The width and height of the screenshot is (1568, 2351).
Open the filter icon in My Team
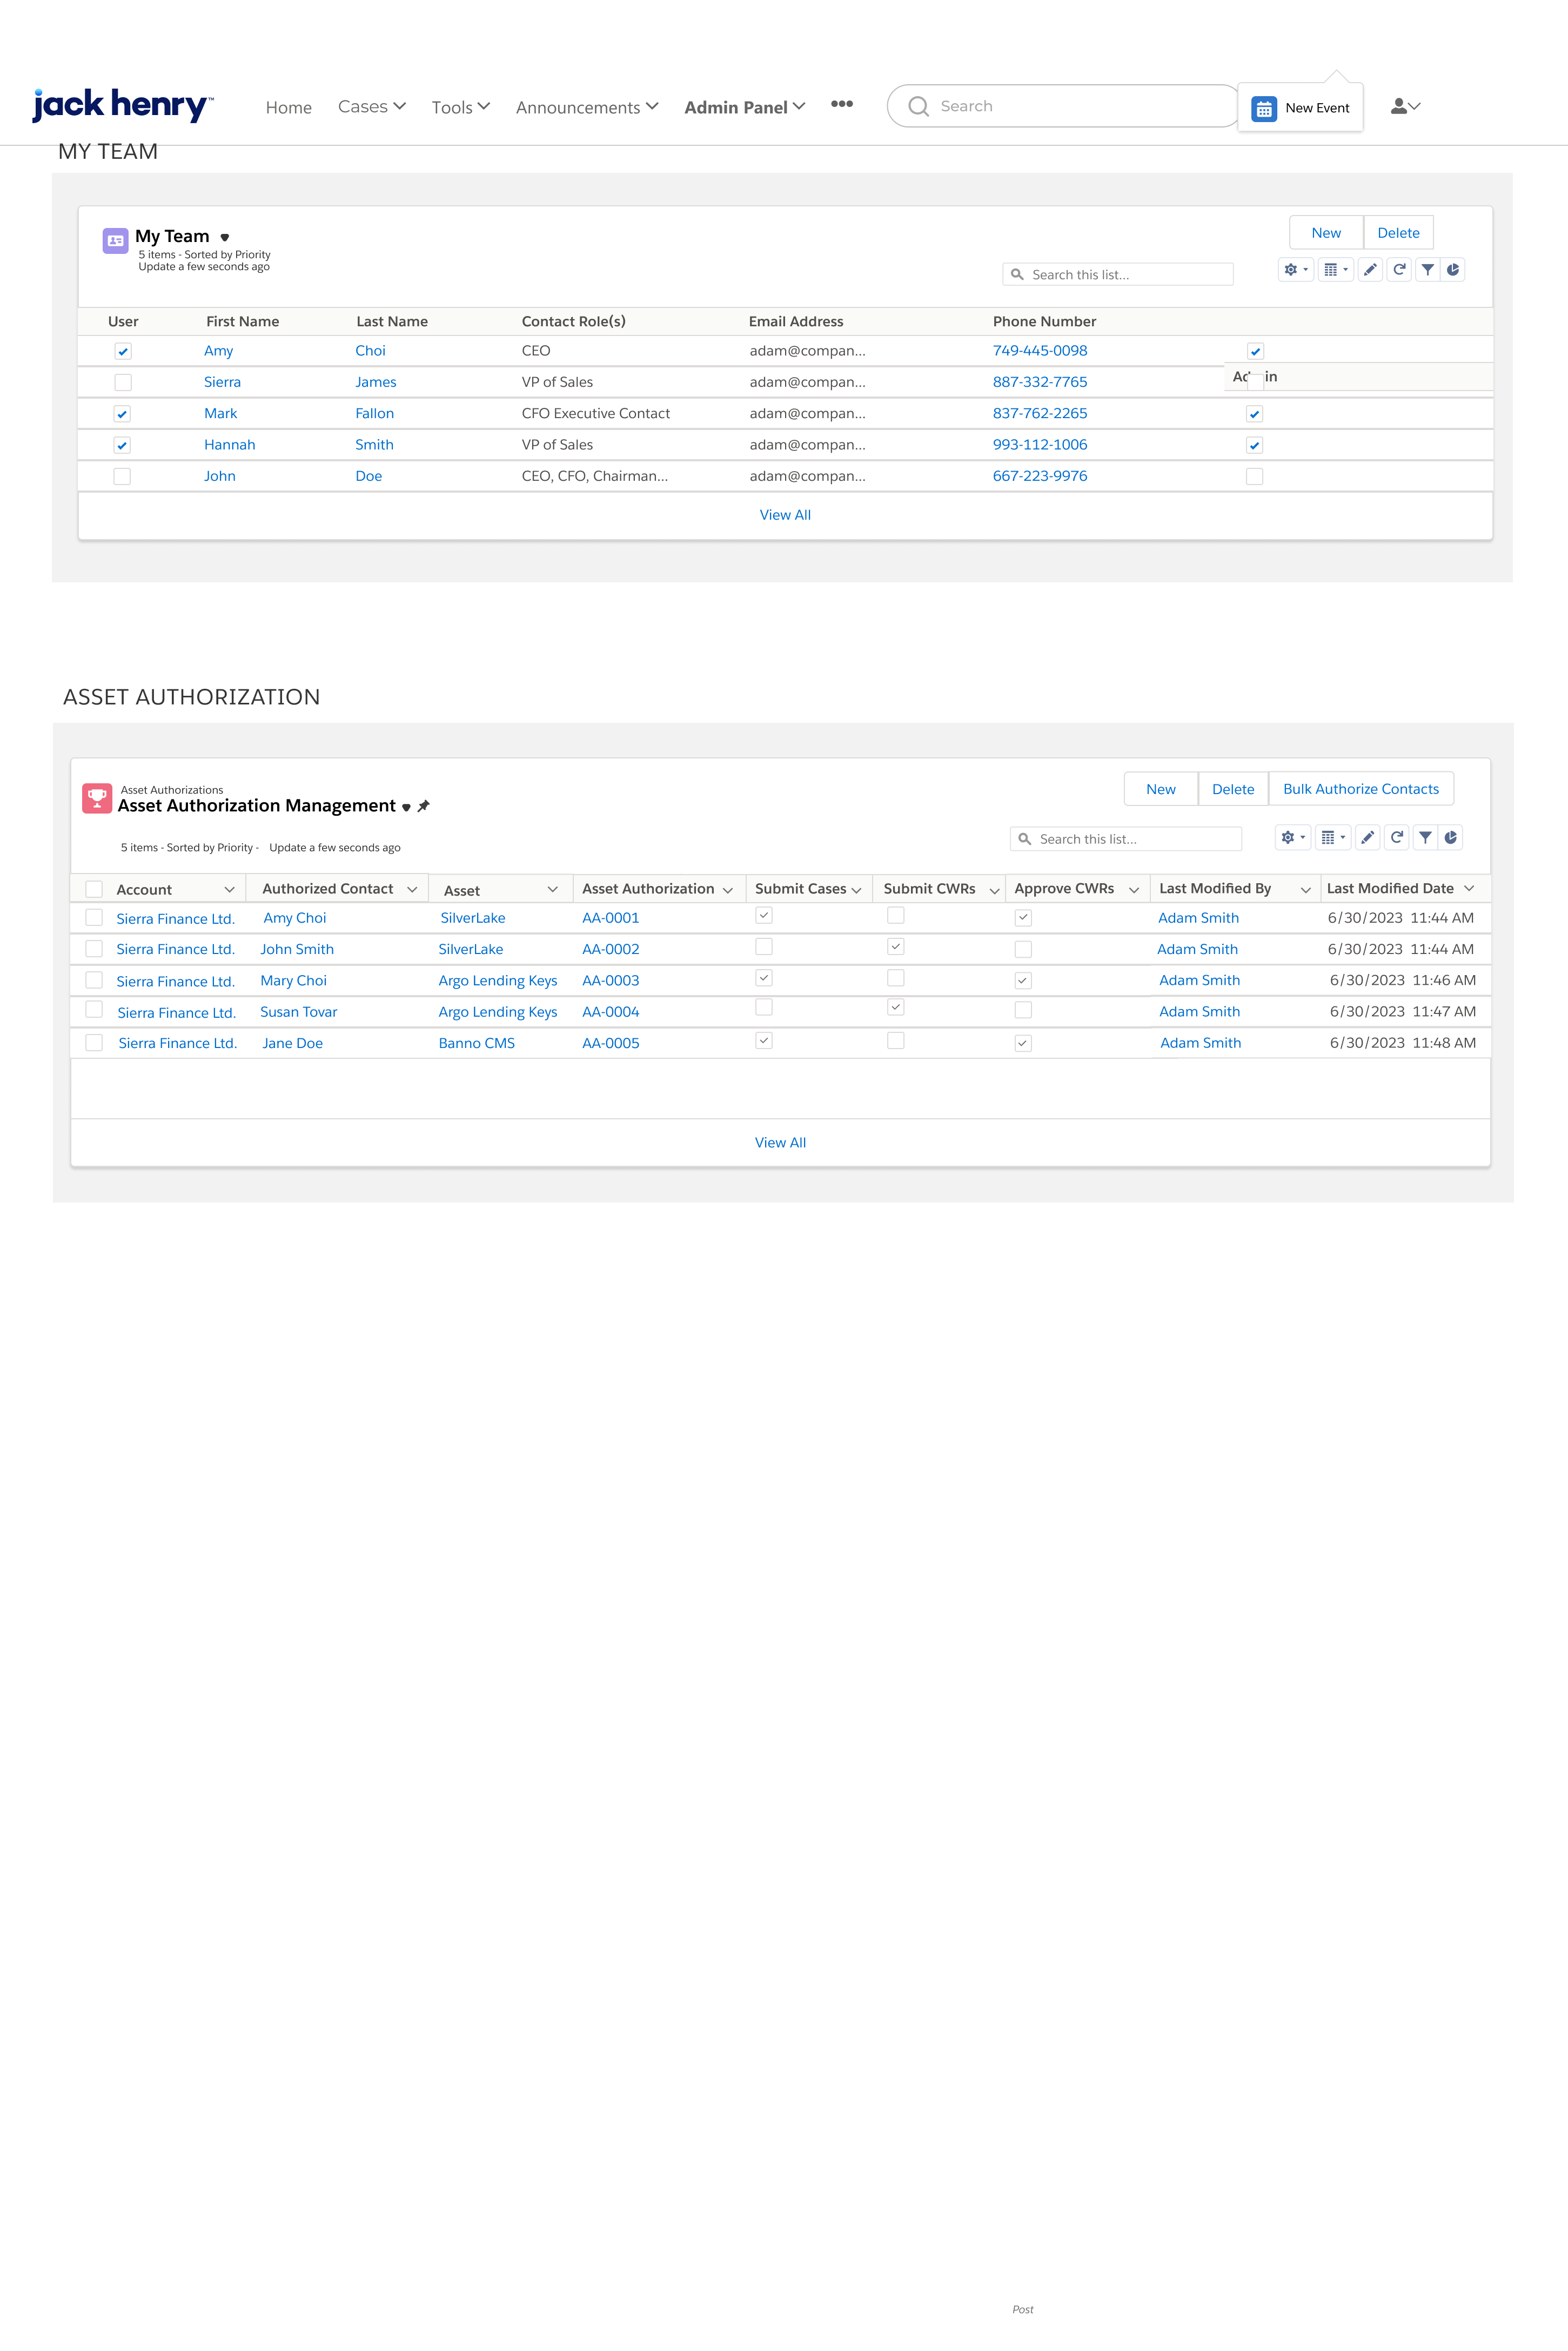pyautogui.click(x=1428, y=270)
